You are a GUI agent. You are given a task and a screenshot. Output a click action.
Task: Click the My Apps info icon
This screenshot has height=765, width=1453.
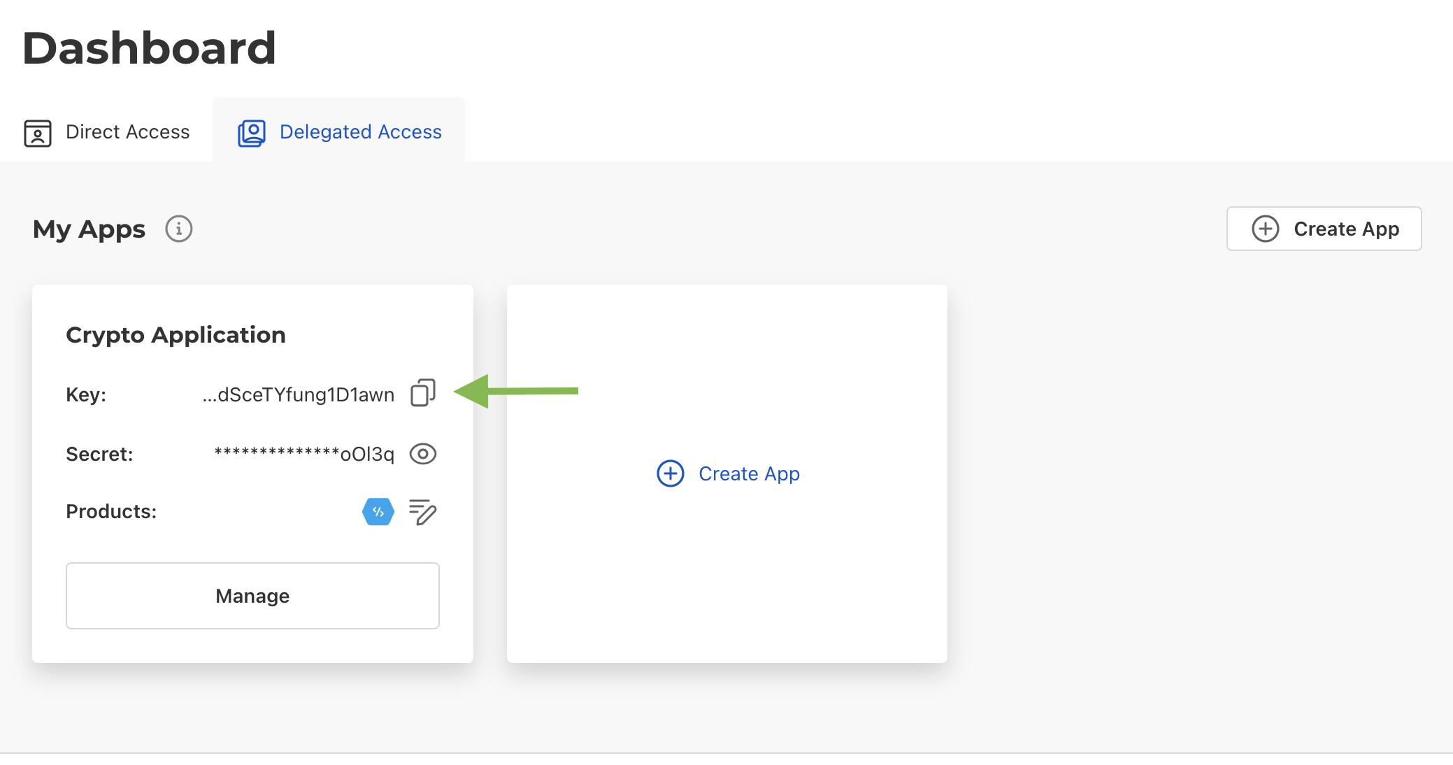(x=179, y=229)
